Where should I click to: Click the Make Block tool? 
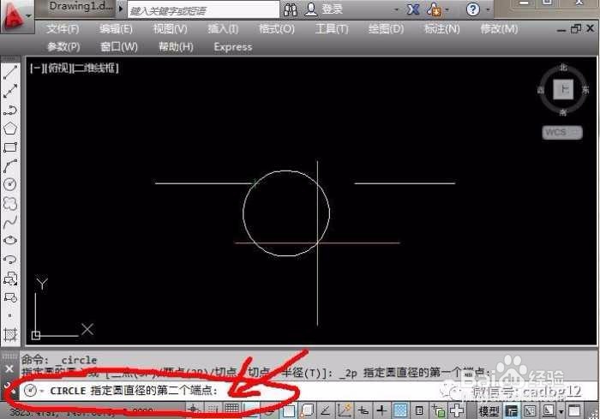[x=10, y=297]
